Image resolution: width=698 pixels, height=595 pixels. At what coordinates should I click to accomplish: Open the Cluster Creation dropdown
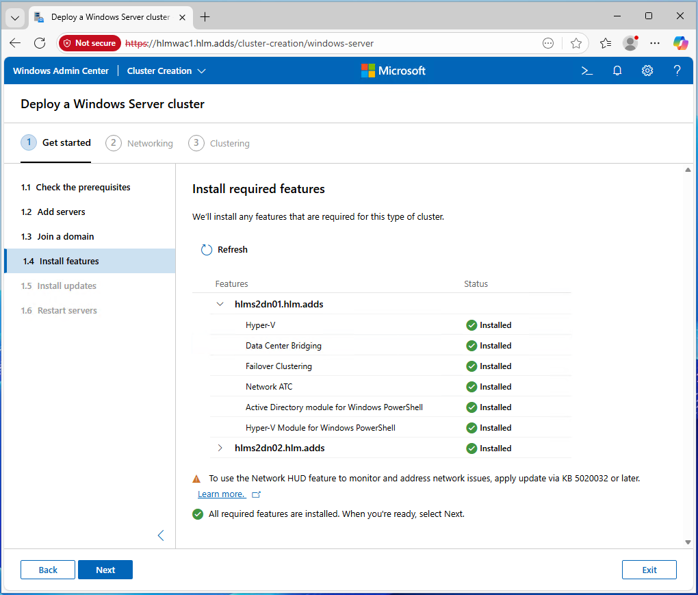pos(166,71)
